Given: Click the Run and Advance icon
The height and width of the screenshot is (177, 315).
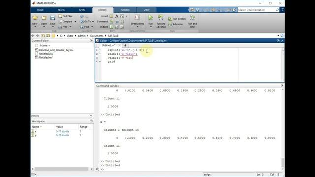Looking at the screenshot, I should 161,18.
